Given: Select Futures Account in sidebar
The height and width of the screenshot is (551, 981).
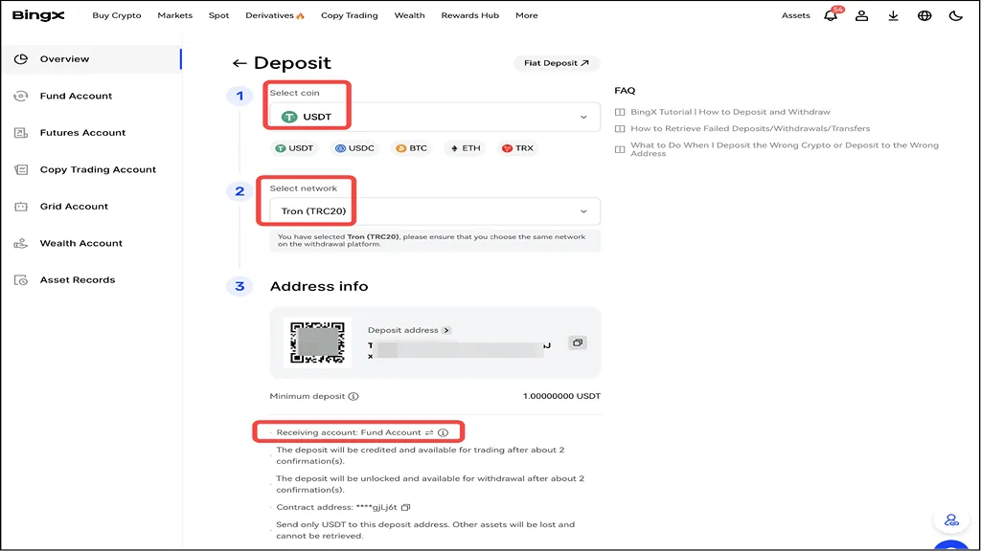Looking at the screenshot, I should click(x=82, y=133).
